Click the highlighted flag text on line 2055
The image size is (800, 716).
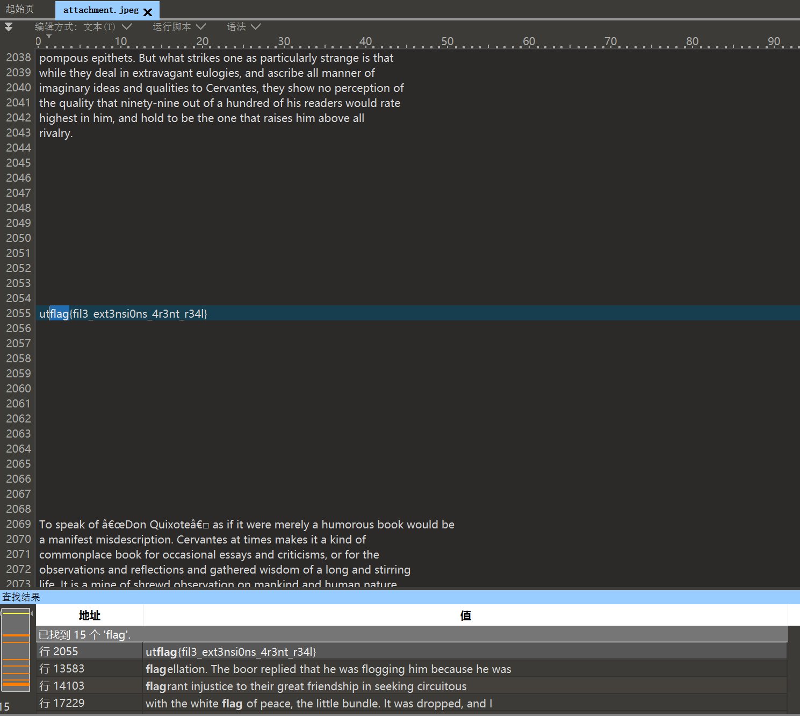coord(59,313)
